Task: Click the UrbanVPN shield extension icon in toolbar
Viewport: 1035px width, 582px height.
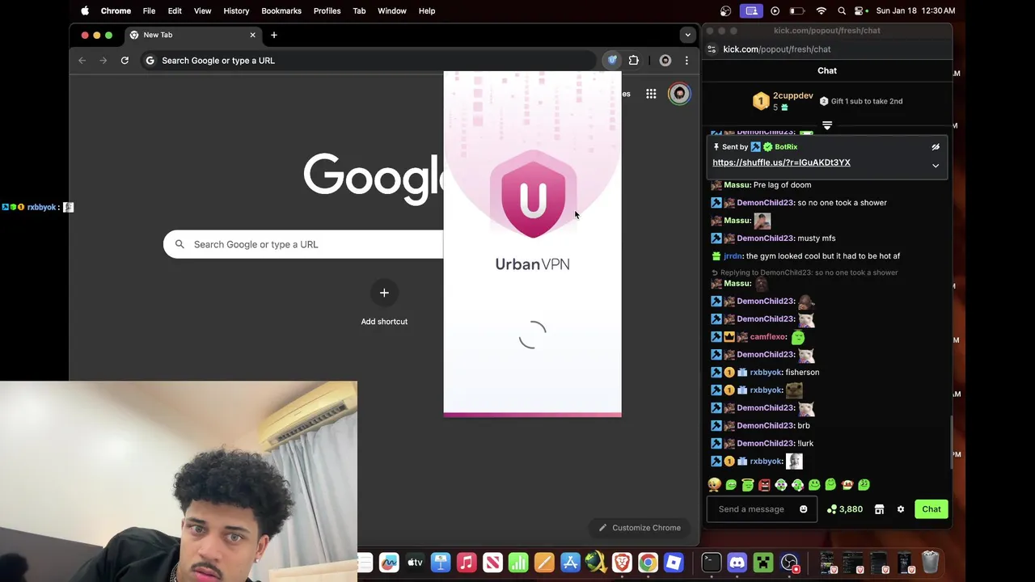Action: coord(612,61)
